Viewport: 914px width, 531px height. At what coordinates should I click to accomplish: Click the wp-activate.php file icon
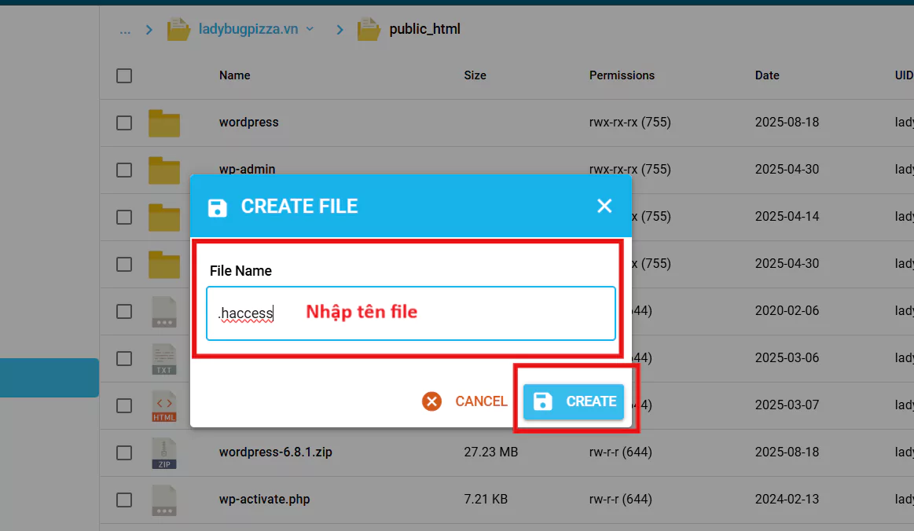[x=163, y=500]
